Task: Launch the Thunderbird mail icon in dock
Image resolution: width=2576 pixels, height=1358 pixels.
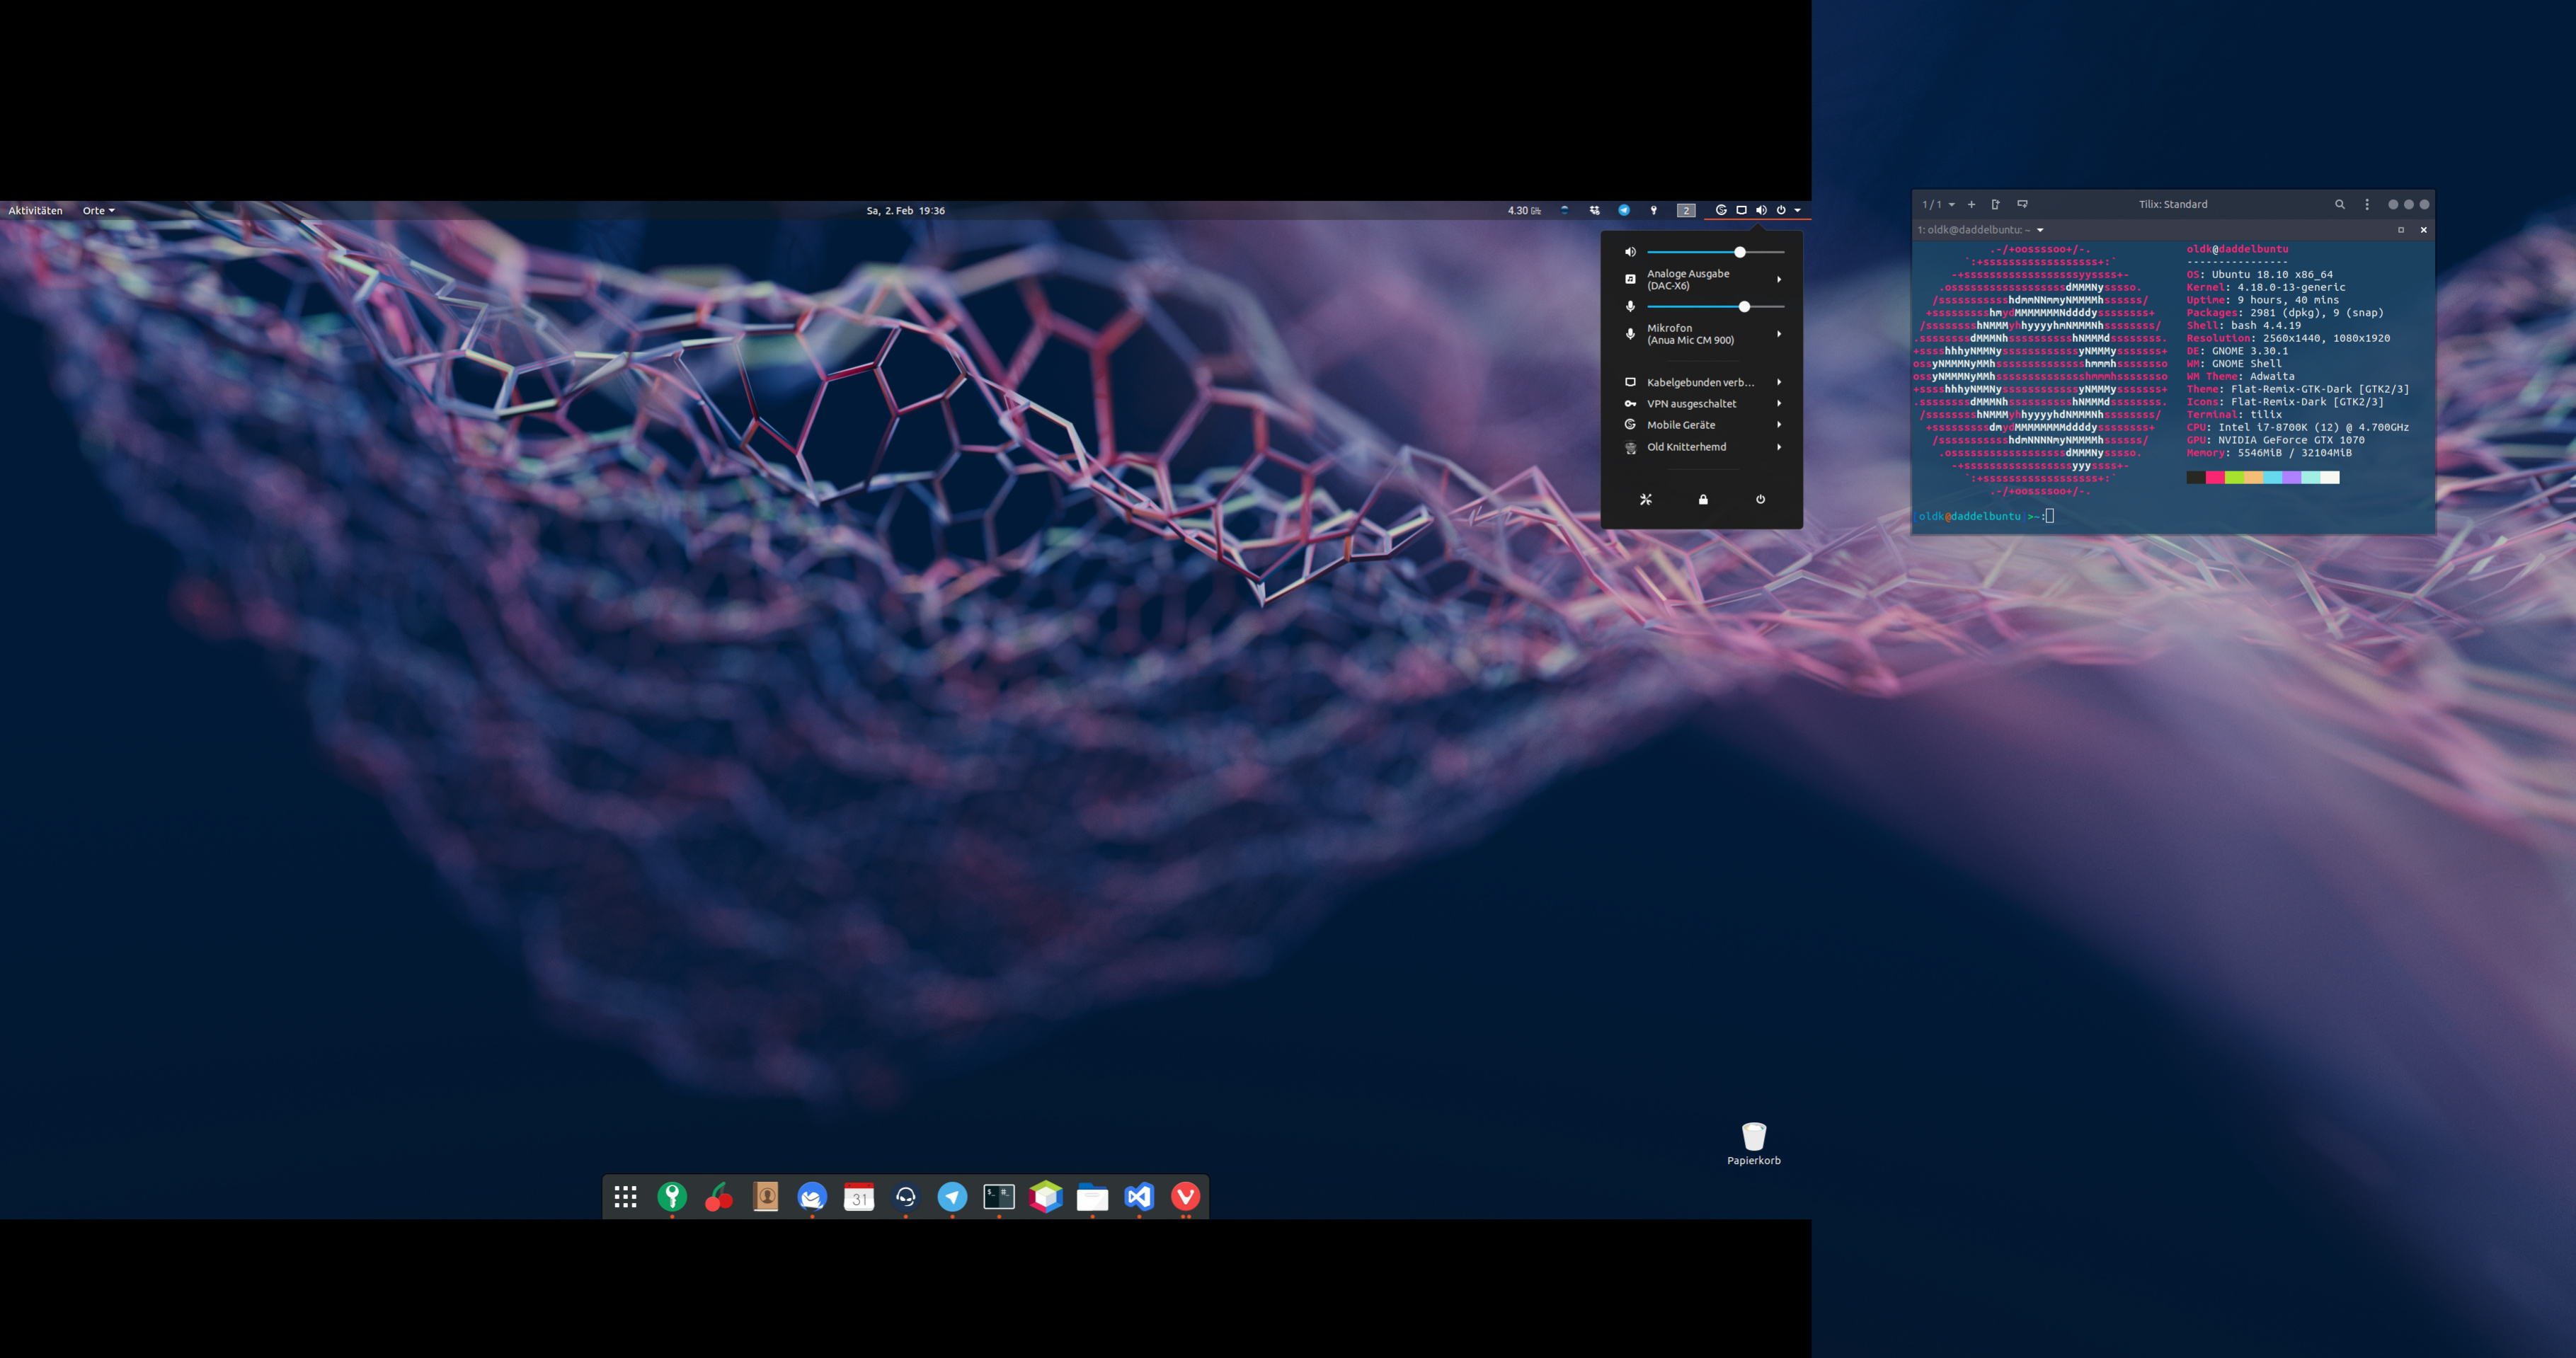Action: 812,1197
